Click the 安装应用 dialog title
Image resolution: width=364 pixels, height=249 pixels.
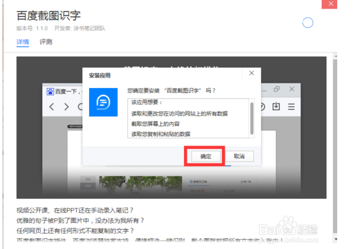click(x=100, y=75)
